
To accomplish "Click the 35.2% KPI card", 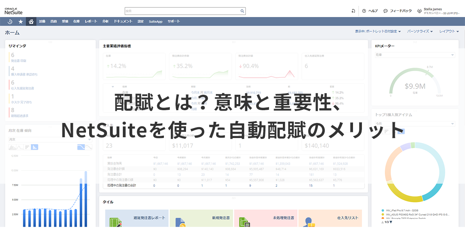I will tap(201, 66).
